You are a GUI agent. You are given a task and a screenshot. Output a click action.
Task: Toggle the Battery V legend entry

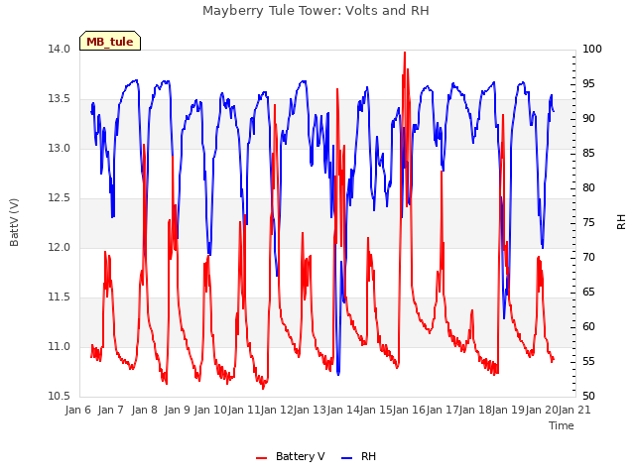[290, 456]
